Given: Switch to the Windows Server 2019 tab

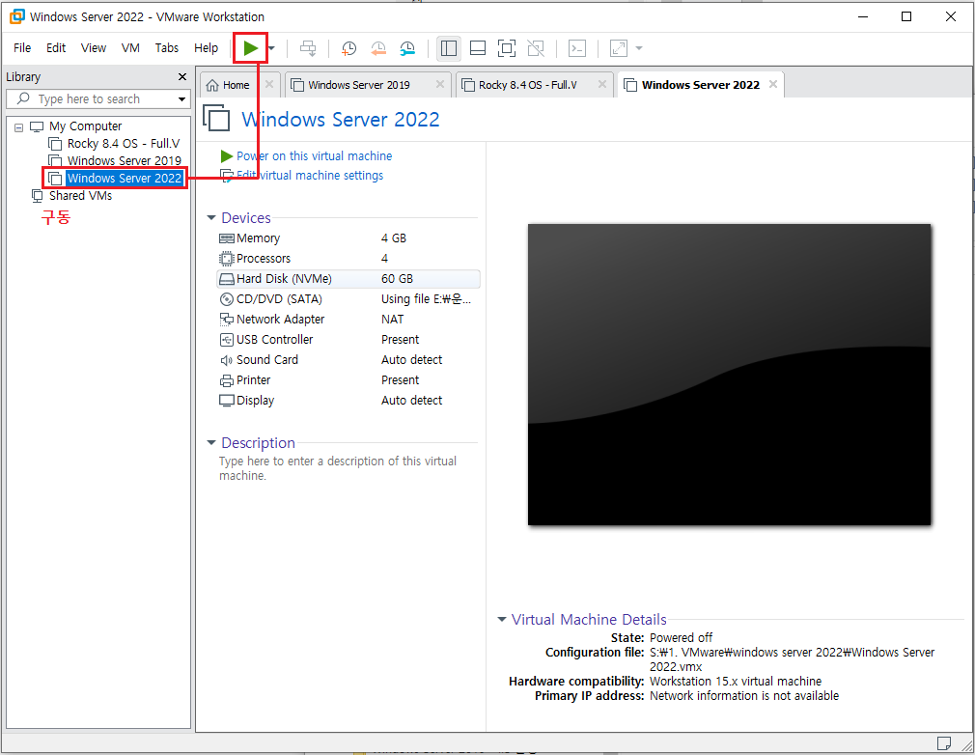Looking at the screenshot, I should pyautogui.click(x=359, y=85).
